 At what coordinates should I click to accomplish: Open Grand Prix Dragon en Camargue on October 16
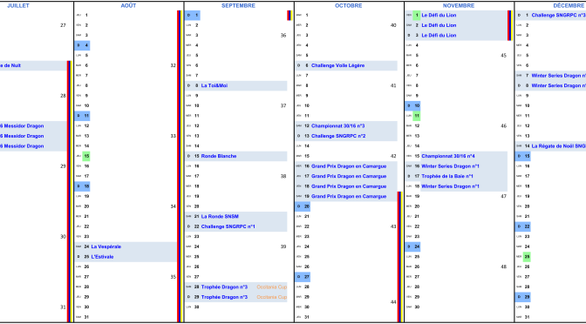click(349, 166)
